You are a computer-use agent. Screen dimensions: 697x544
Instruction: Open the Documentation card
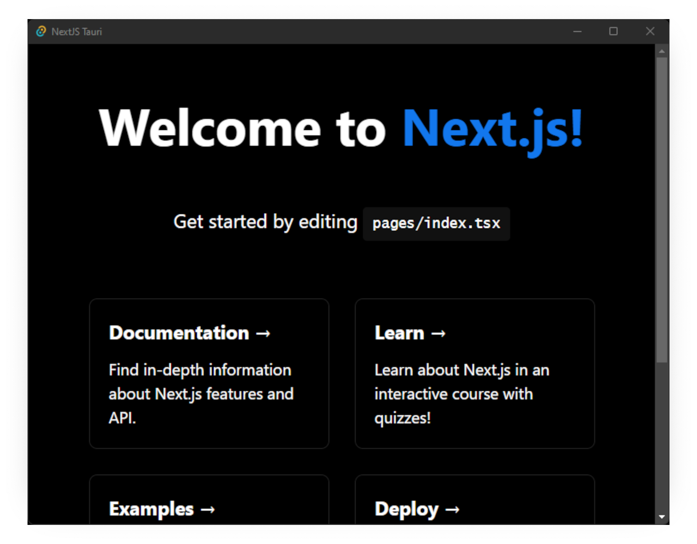pyautogui.click(x=209, y=374)
